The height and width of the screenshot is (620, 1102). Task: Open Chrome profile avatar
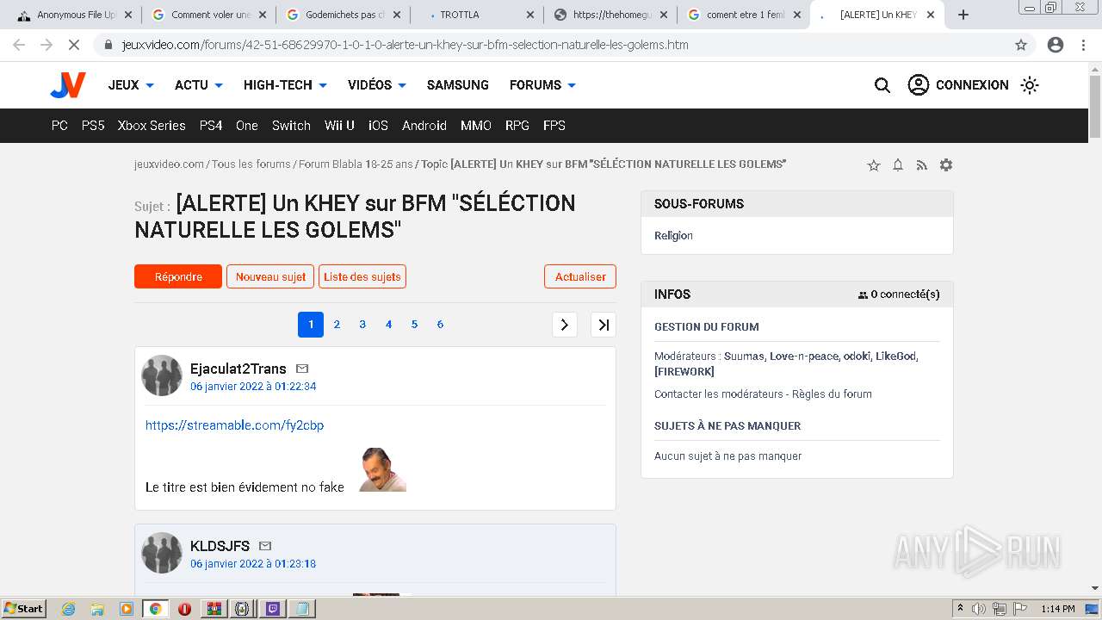pos(1056,45)
